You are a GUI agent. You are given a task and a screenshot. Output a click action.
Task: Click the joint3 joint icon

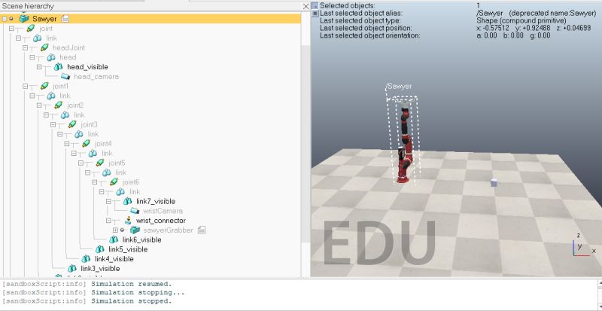tap(72, 124)
